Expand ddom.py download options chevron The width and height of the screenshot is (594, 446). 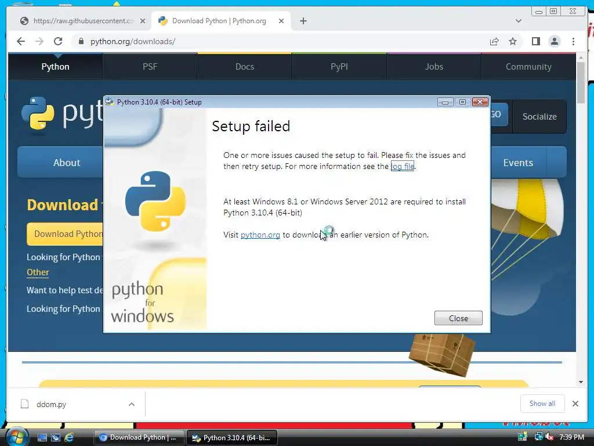point(132,404)
